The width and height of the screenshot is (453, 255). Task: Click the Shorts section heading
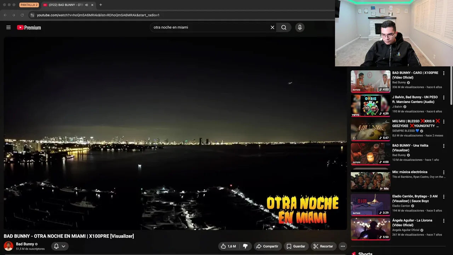click(x=365, y=253)
